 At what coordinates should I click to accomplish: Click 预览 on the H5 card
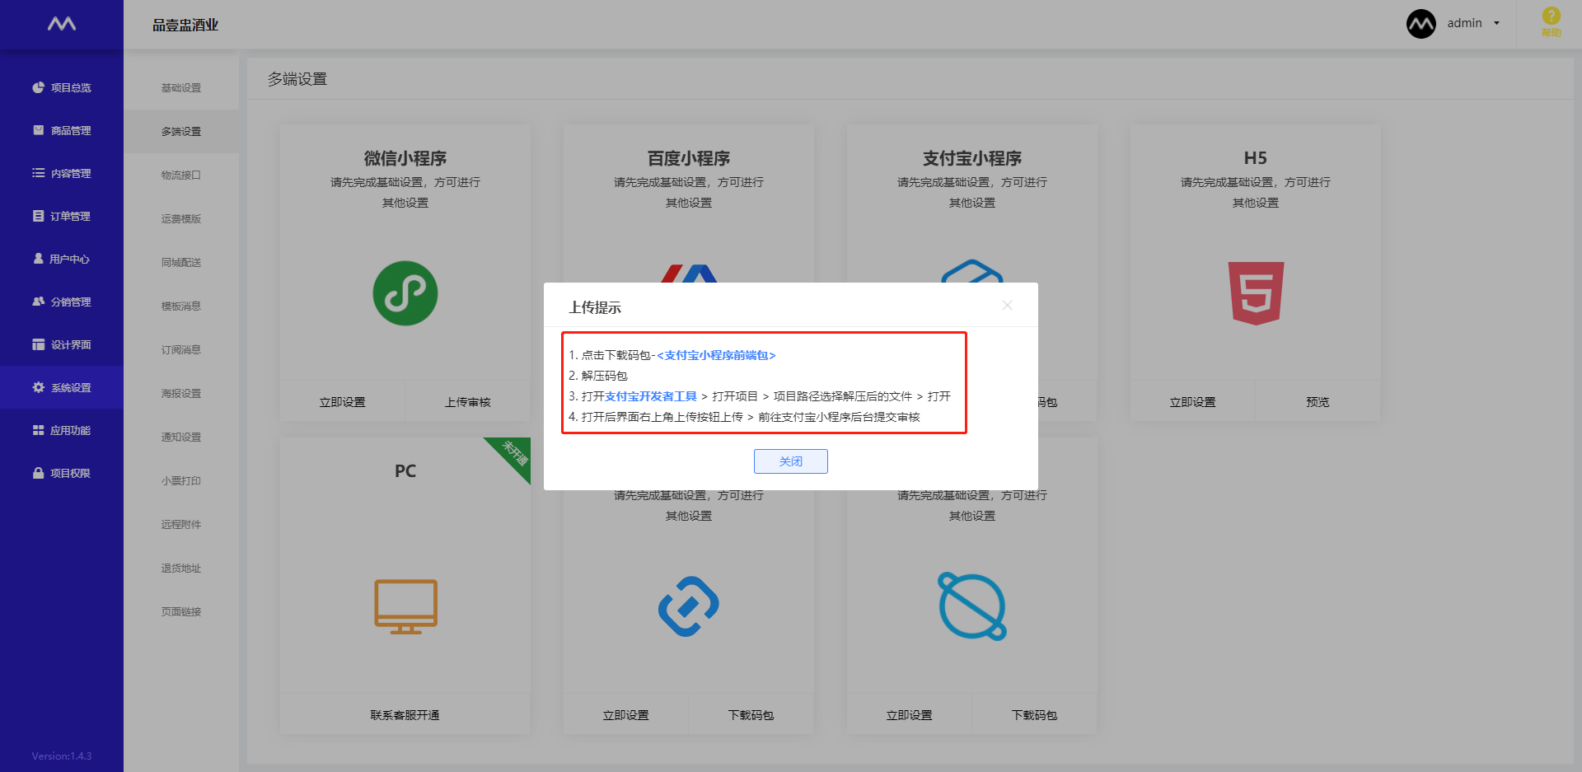pyautogui.click(x=1318, y=402)
